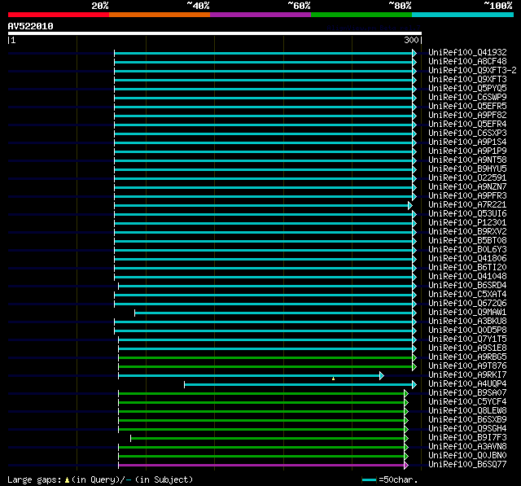This screenshot has width=521, height=486.
Task: Select the UniRef100_A9P1S4 label
Action: pyautogui.click(x=467, y=142)
